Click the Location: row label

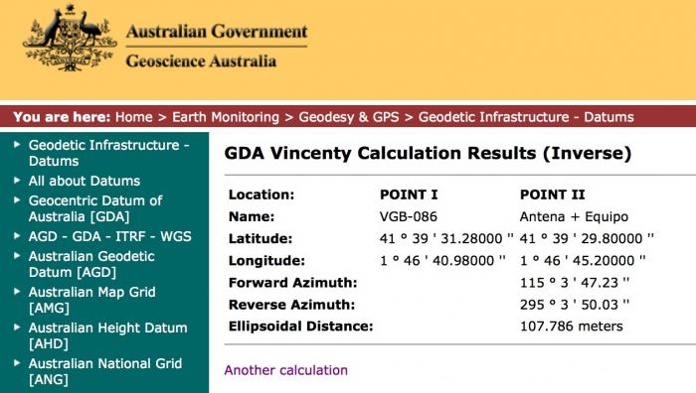point(261,195)
